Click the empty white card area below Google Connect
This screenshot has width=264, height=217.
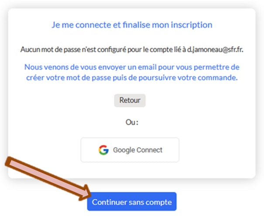point(132,170)
